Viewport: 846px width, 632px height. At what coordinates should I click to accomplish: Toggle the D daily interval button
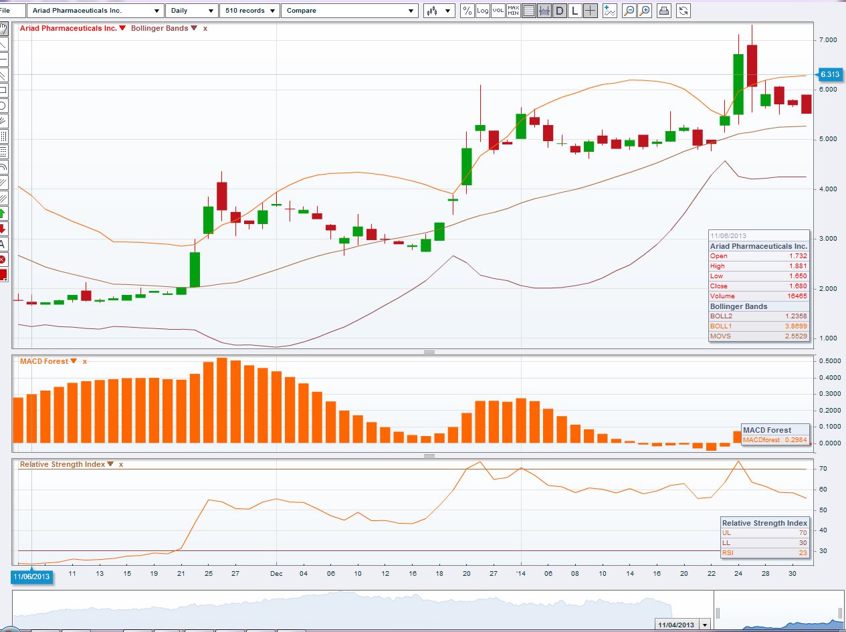tap(560, 10)
